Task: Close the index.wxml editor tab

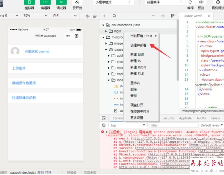Action: coord(209,16)
